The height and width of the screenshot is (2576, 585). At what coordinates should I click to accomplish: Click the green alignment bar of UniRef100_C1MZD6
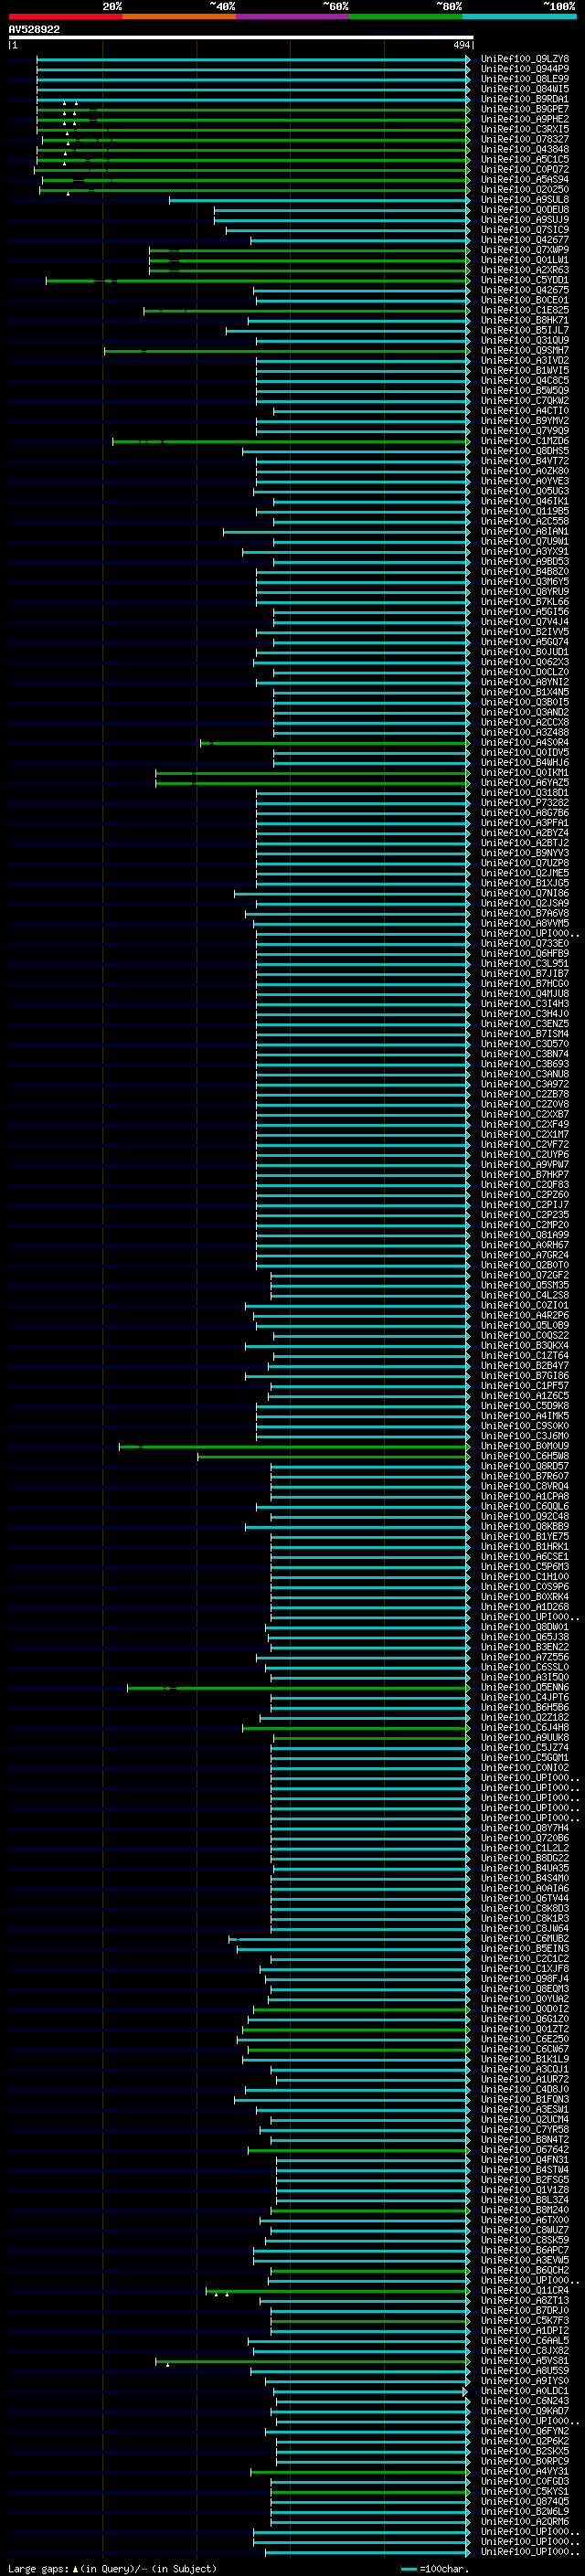coord(291,441)
